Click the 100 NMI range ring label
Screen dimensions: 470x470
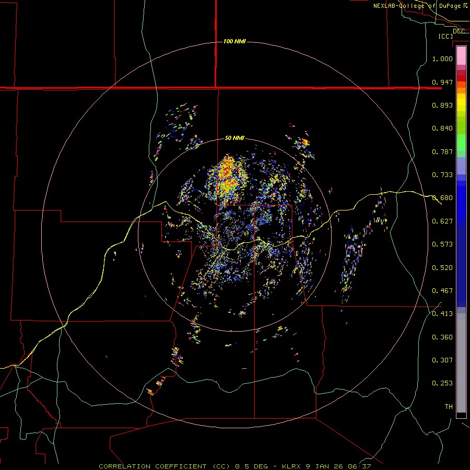(x=234, y=41)
